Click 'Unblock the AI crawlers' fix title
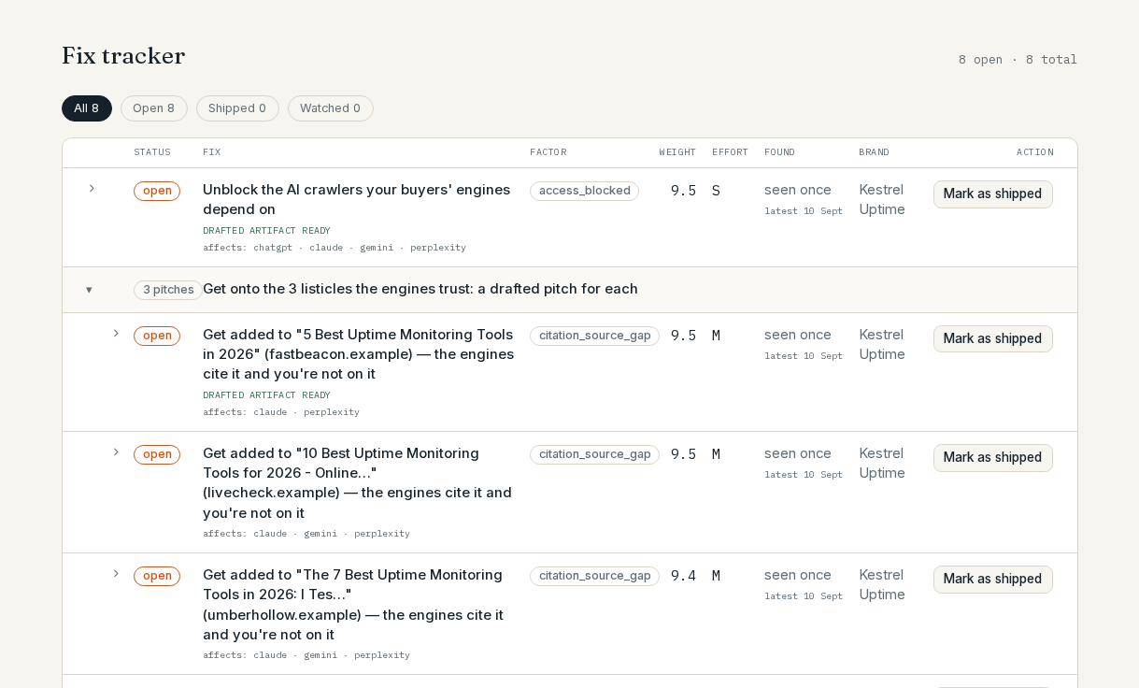This screenshot has height=688, width=1139. 357,199
